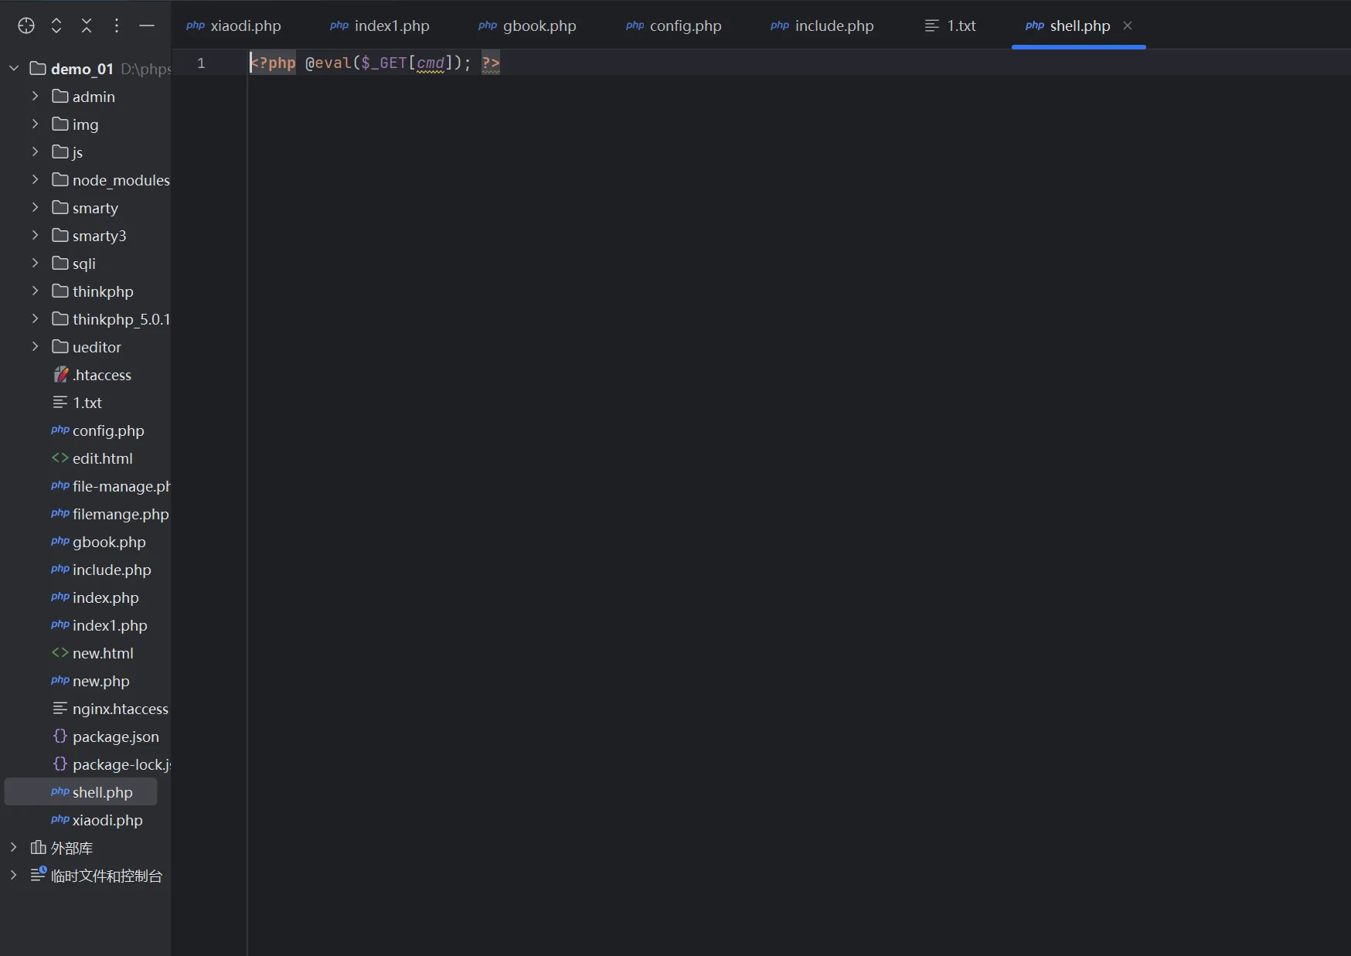Screen dimensions: 1351x956
Task: Expand the 临时文件和控制台 node
Action: 14,875
